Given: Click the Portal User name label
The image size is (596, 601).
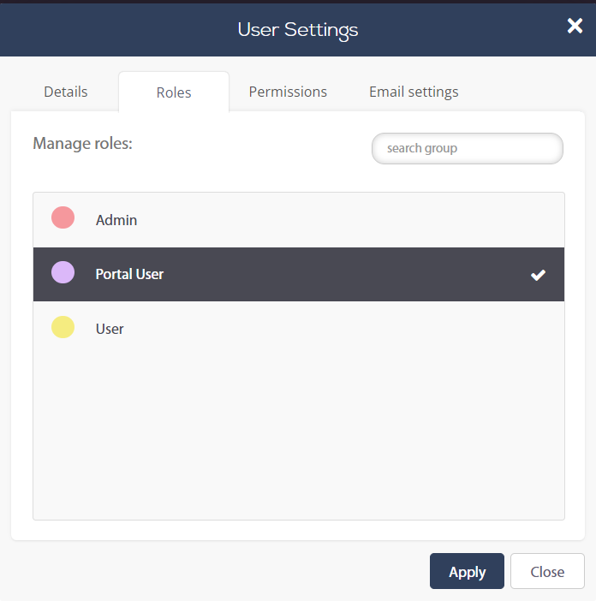Looking at the screenshot, I should tap(129, 275).
